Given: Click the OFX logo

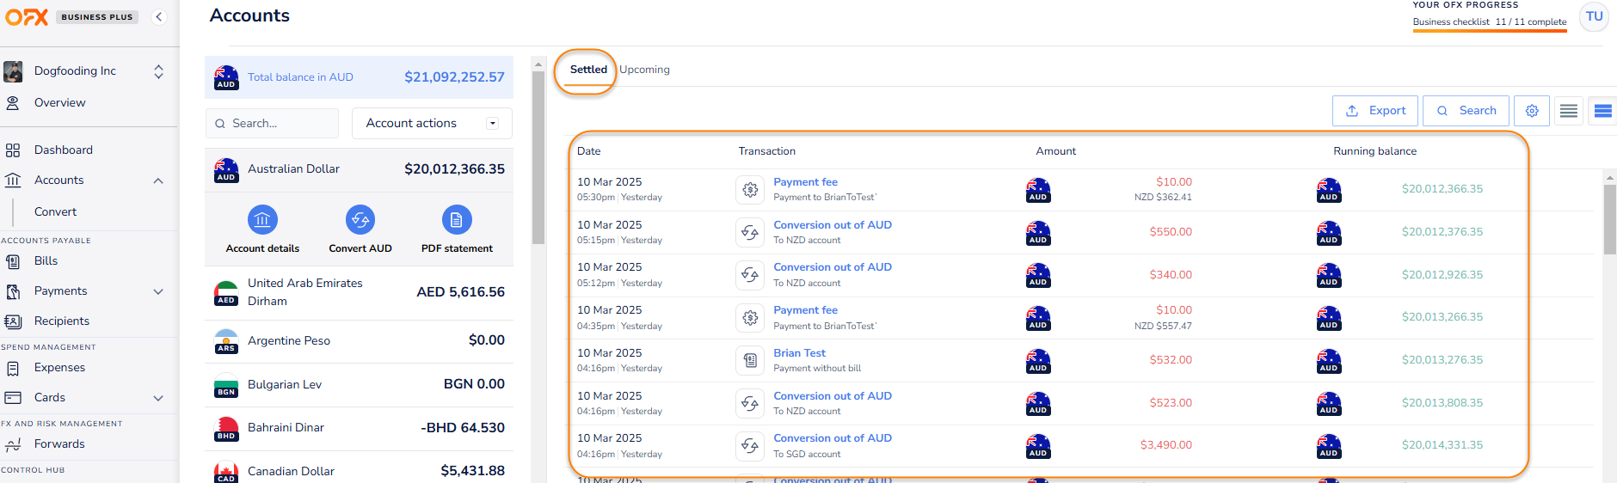Looking at the screenshot, I should [x=27, y=16].
